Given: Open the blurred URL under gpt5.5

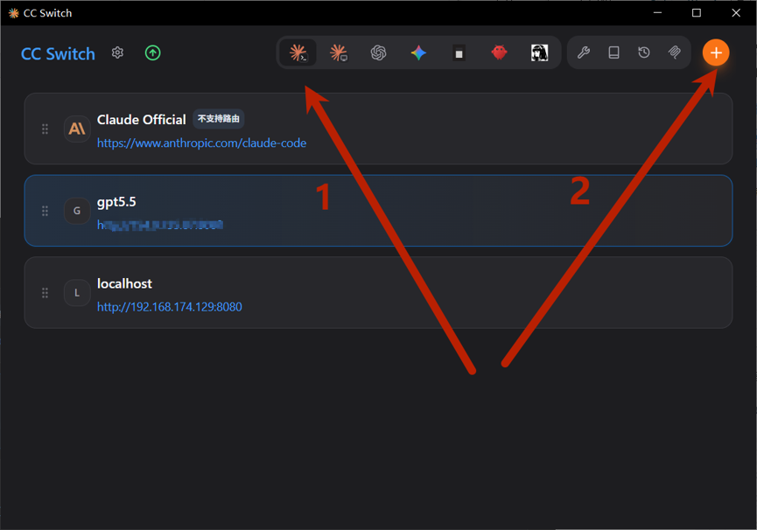Looking at the screenshot, I should 160,225.
